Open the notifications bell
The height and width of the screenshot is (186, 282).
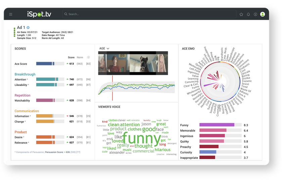point(248,14)
